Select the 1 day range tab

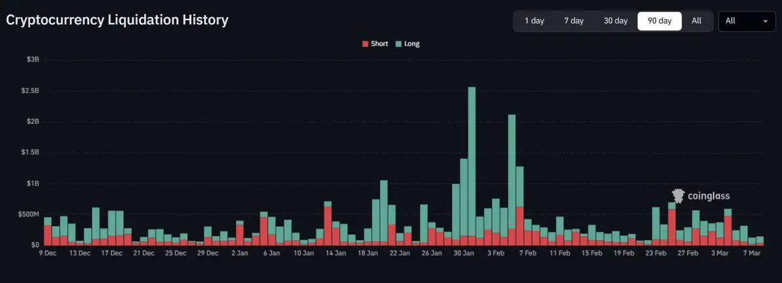pos(534,21)
